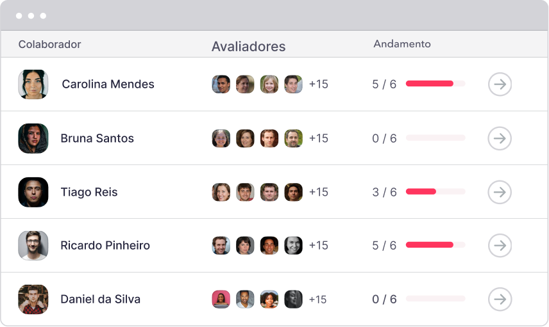Click Tiago Reis avatar image
The width and height of the screenshot is (549, 327).
33,192
